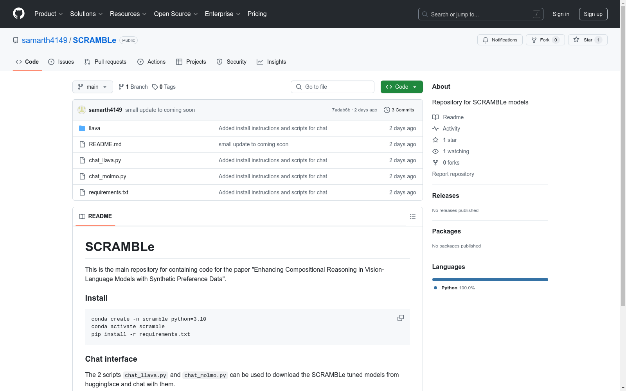Open the SCRAMBLe repository name link
This screenshot has width=626, height=391.
click(95, 40)
